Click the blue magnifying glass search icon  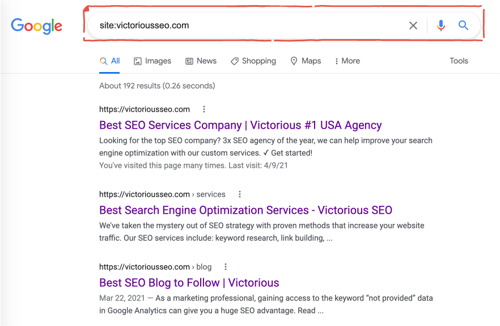464,26
